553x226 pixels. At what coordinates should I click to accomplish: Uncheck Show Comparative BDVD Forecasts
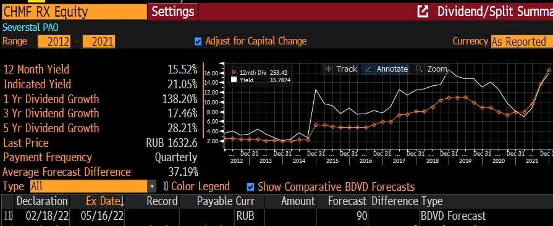(x=250, y=187)
